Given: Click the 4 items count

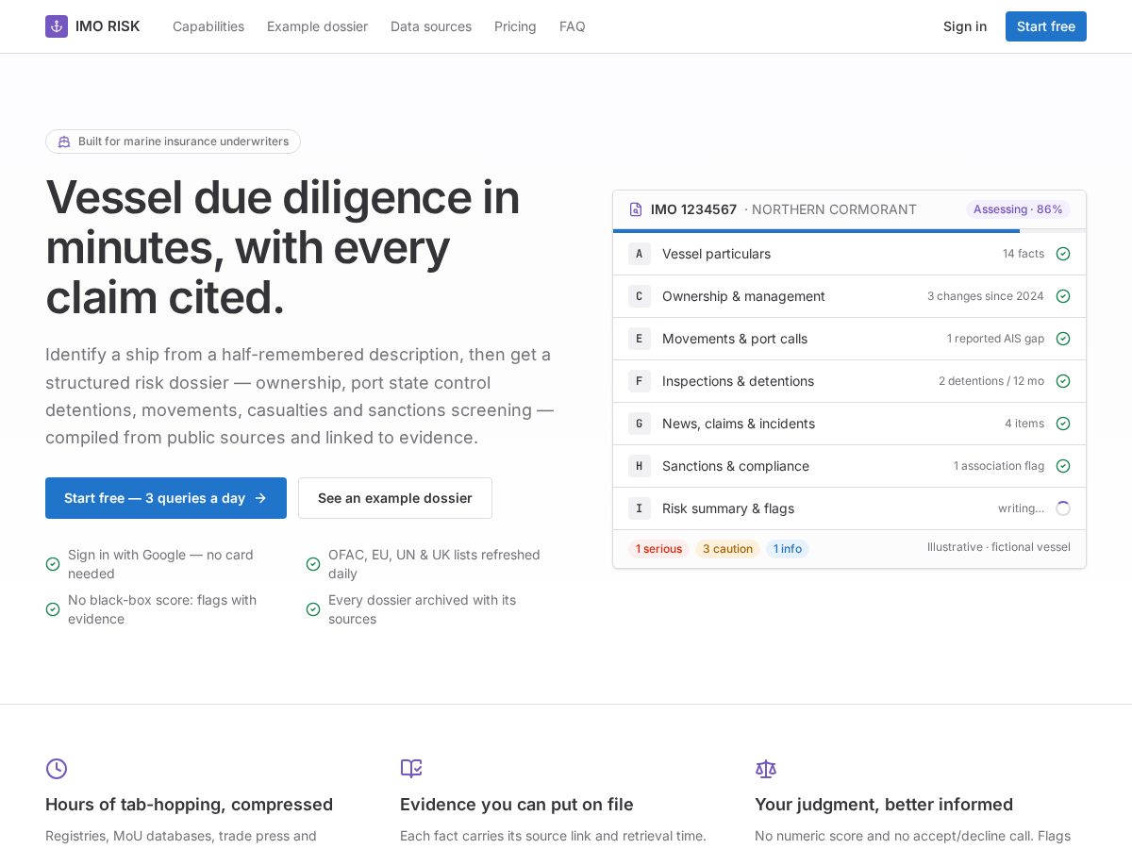Looking at the screenshot, I should (1024, 424).
